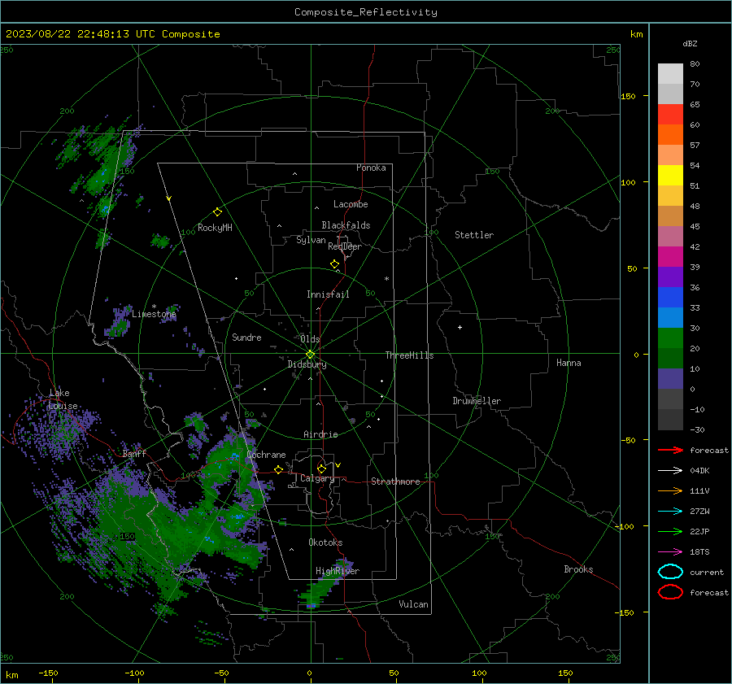732x684 pixels.
Task: Click the Ponoka city label
Action: point(371,168)
